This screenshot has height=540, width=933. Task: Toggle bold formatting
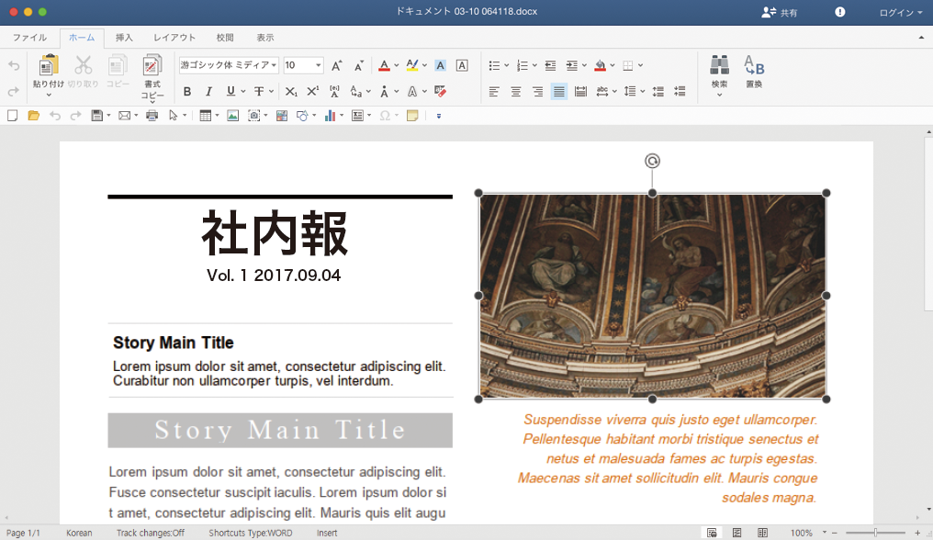pos(186,91)
